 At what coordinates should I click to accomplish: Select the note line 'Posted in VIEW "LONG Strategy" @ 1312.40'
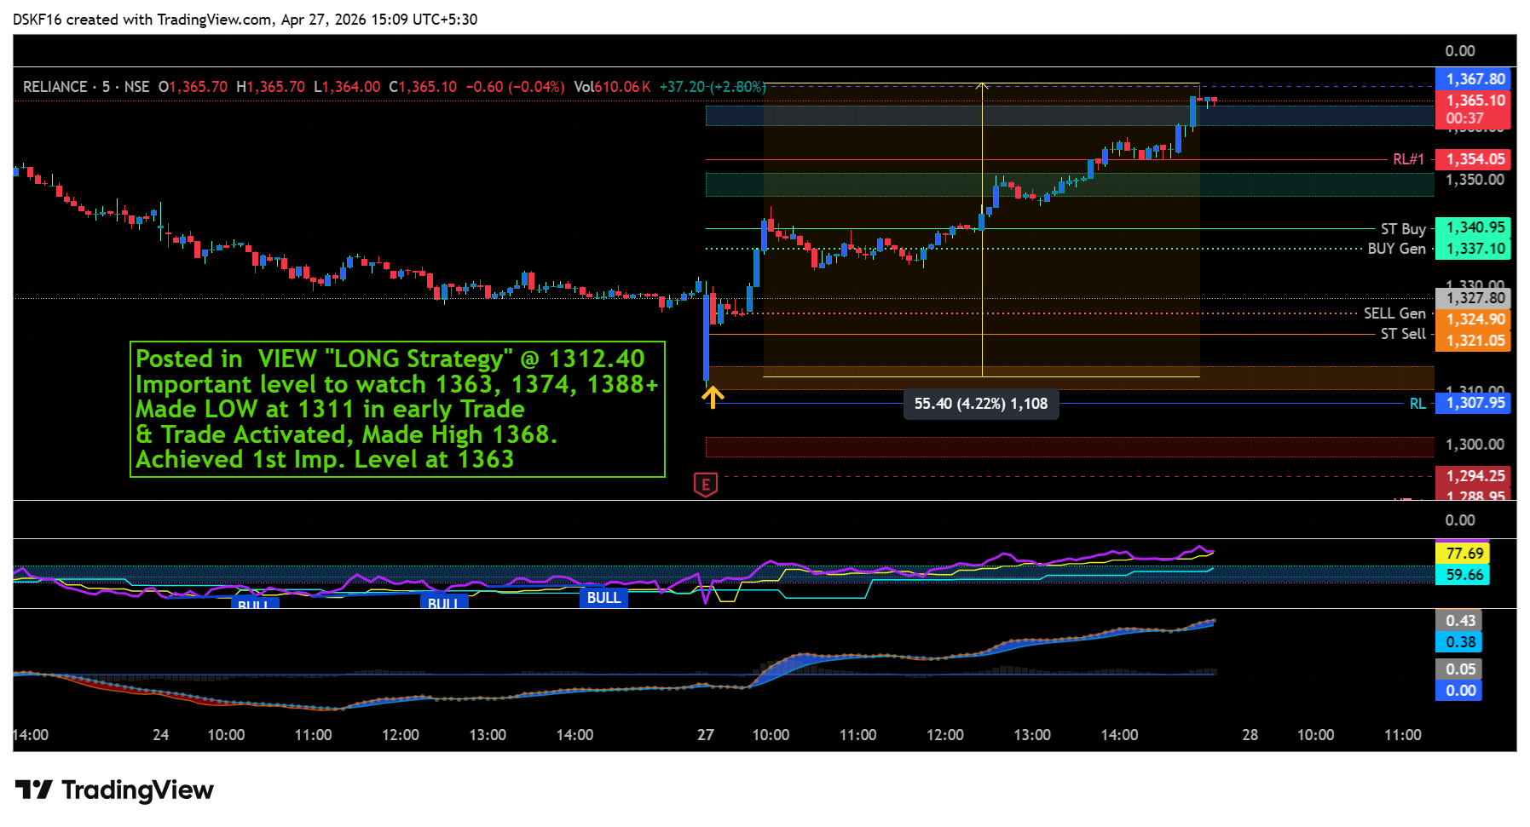[390, 359]
